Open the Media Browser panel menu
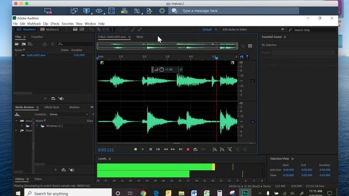 tap(38, 107)
